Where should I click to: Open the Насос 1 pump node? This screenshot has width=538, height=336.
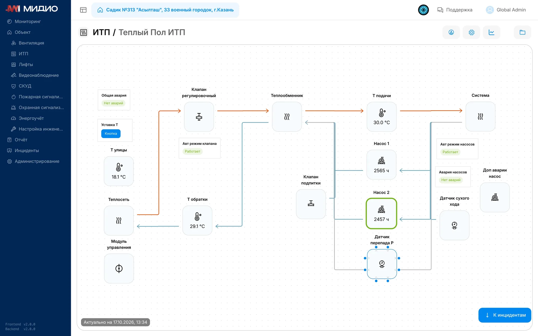click(381, 165)
